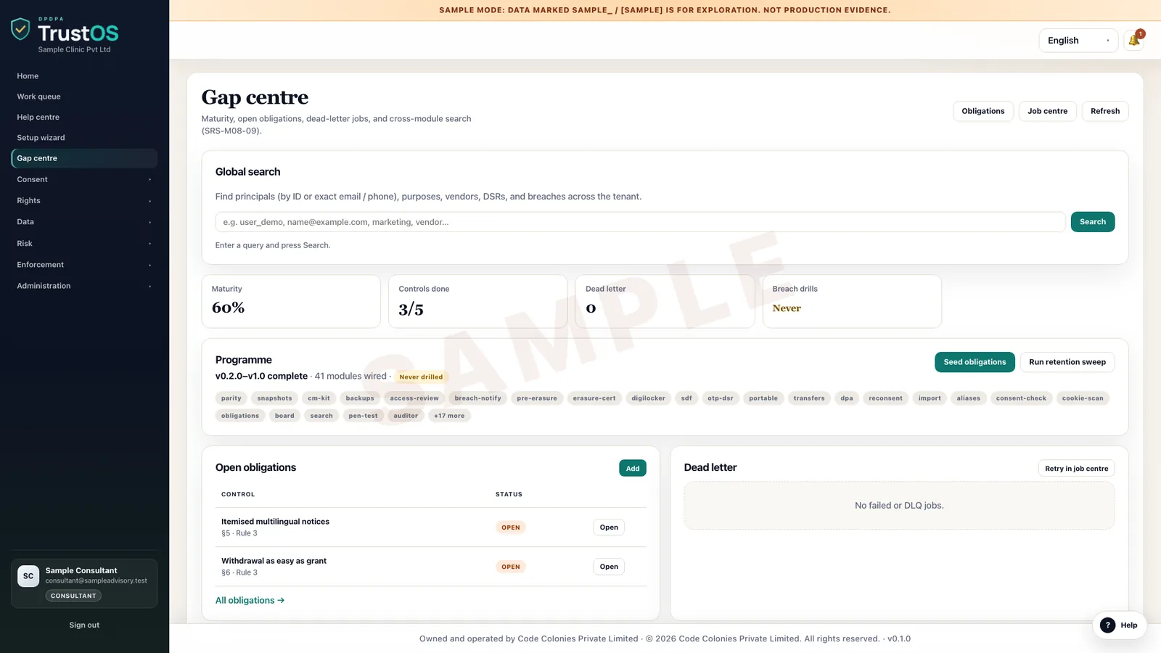Add a new open obligation
Viewport: 1161px width, 653px height.
633,469
